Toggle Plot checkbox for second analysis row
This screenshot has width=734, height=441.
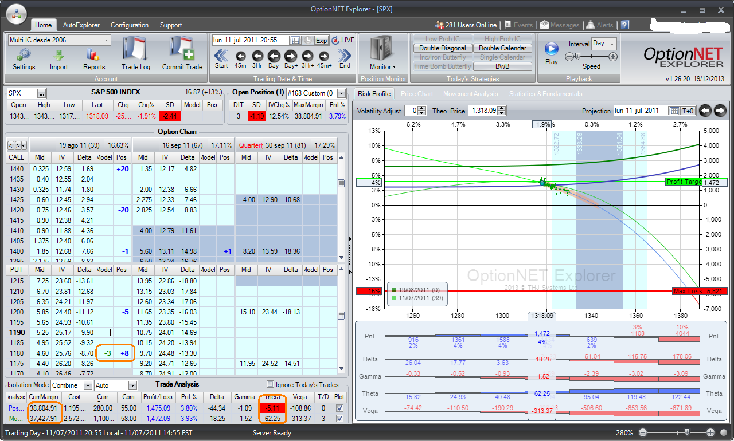(x=339, y=419)
